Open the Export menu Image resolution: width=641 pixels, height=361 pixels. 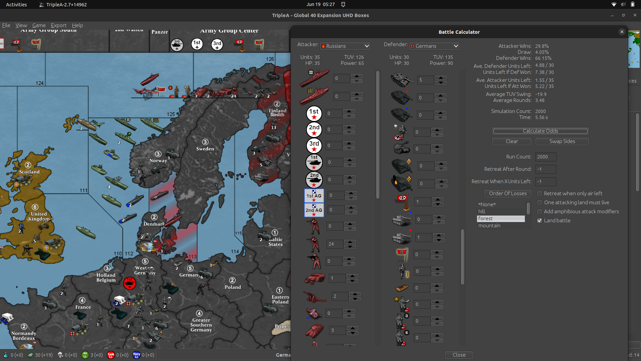(58, 25)
